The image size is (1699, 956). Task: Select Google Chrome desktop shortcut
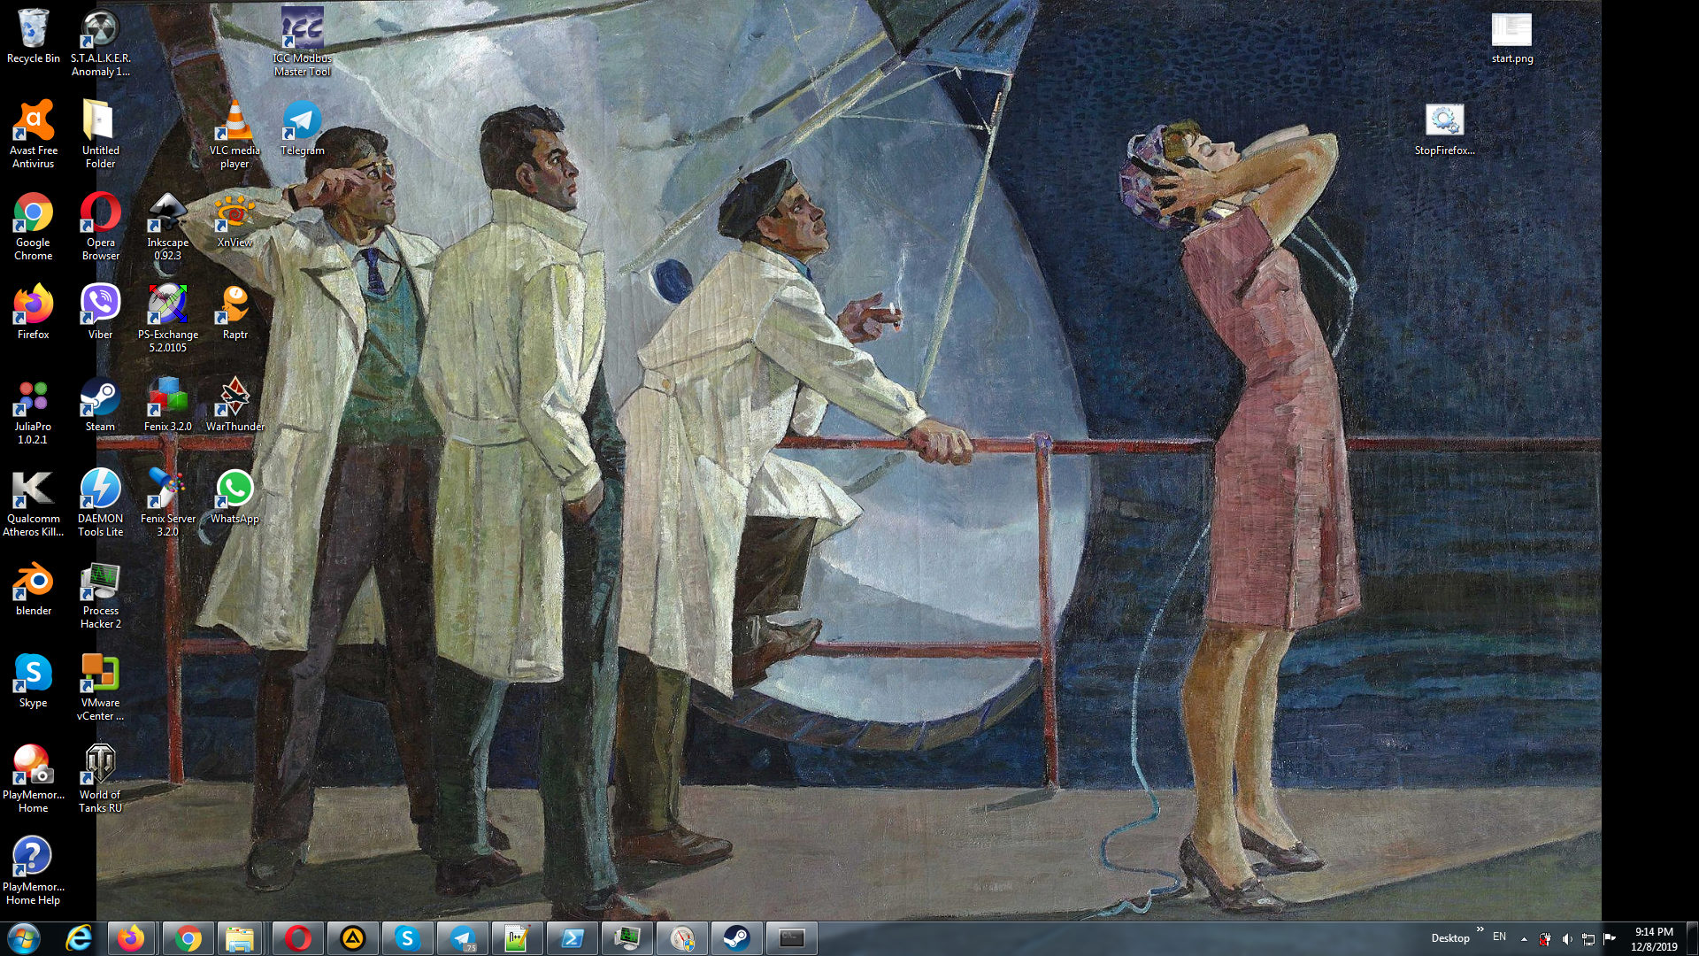click(x=33, y=227)
